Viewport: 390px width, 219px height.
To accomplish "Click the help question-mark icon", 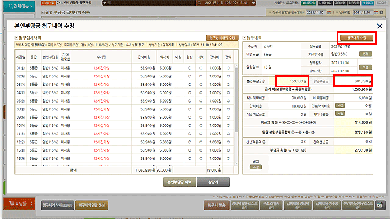I will 381,12.
